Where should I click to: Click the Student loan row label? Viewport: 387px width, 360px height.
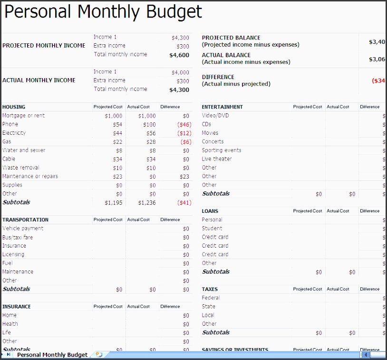212,229
